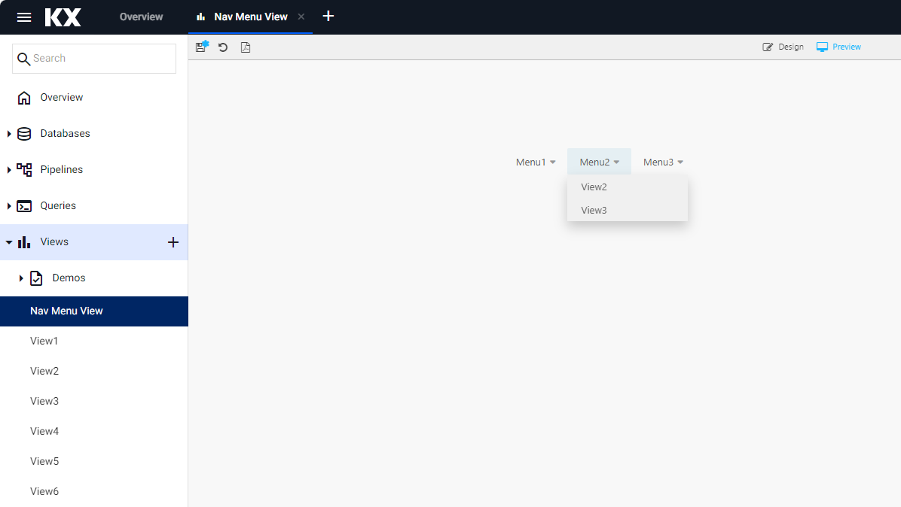
Task: Save the dashboard using the save icon
Action: [x=201, y=47]
